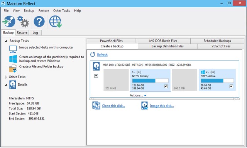Click the NTFS Primary label on D:
Screen dimensions: 247x148
140,76
